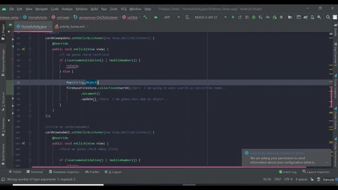Switch to the activity_home.xml tab
Viewport: 338px width, 190px height.
point(72,26)
